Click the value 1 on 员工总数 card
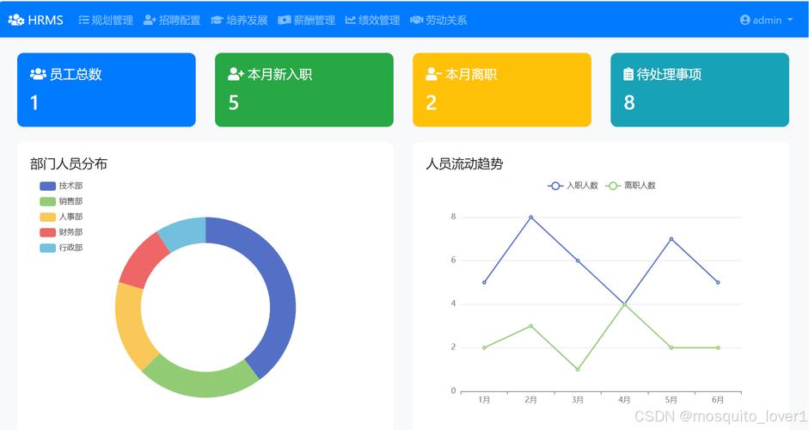809x430 pixels. pyautogui.click(x=34, y=102)
